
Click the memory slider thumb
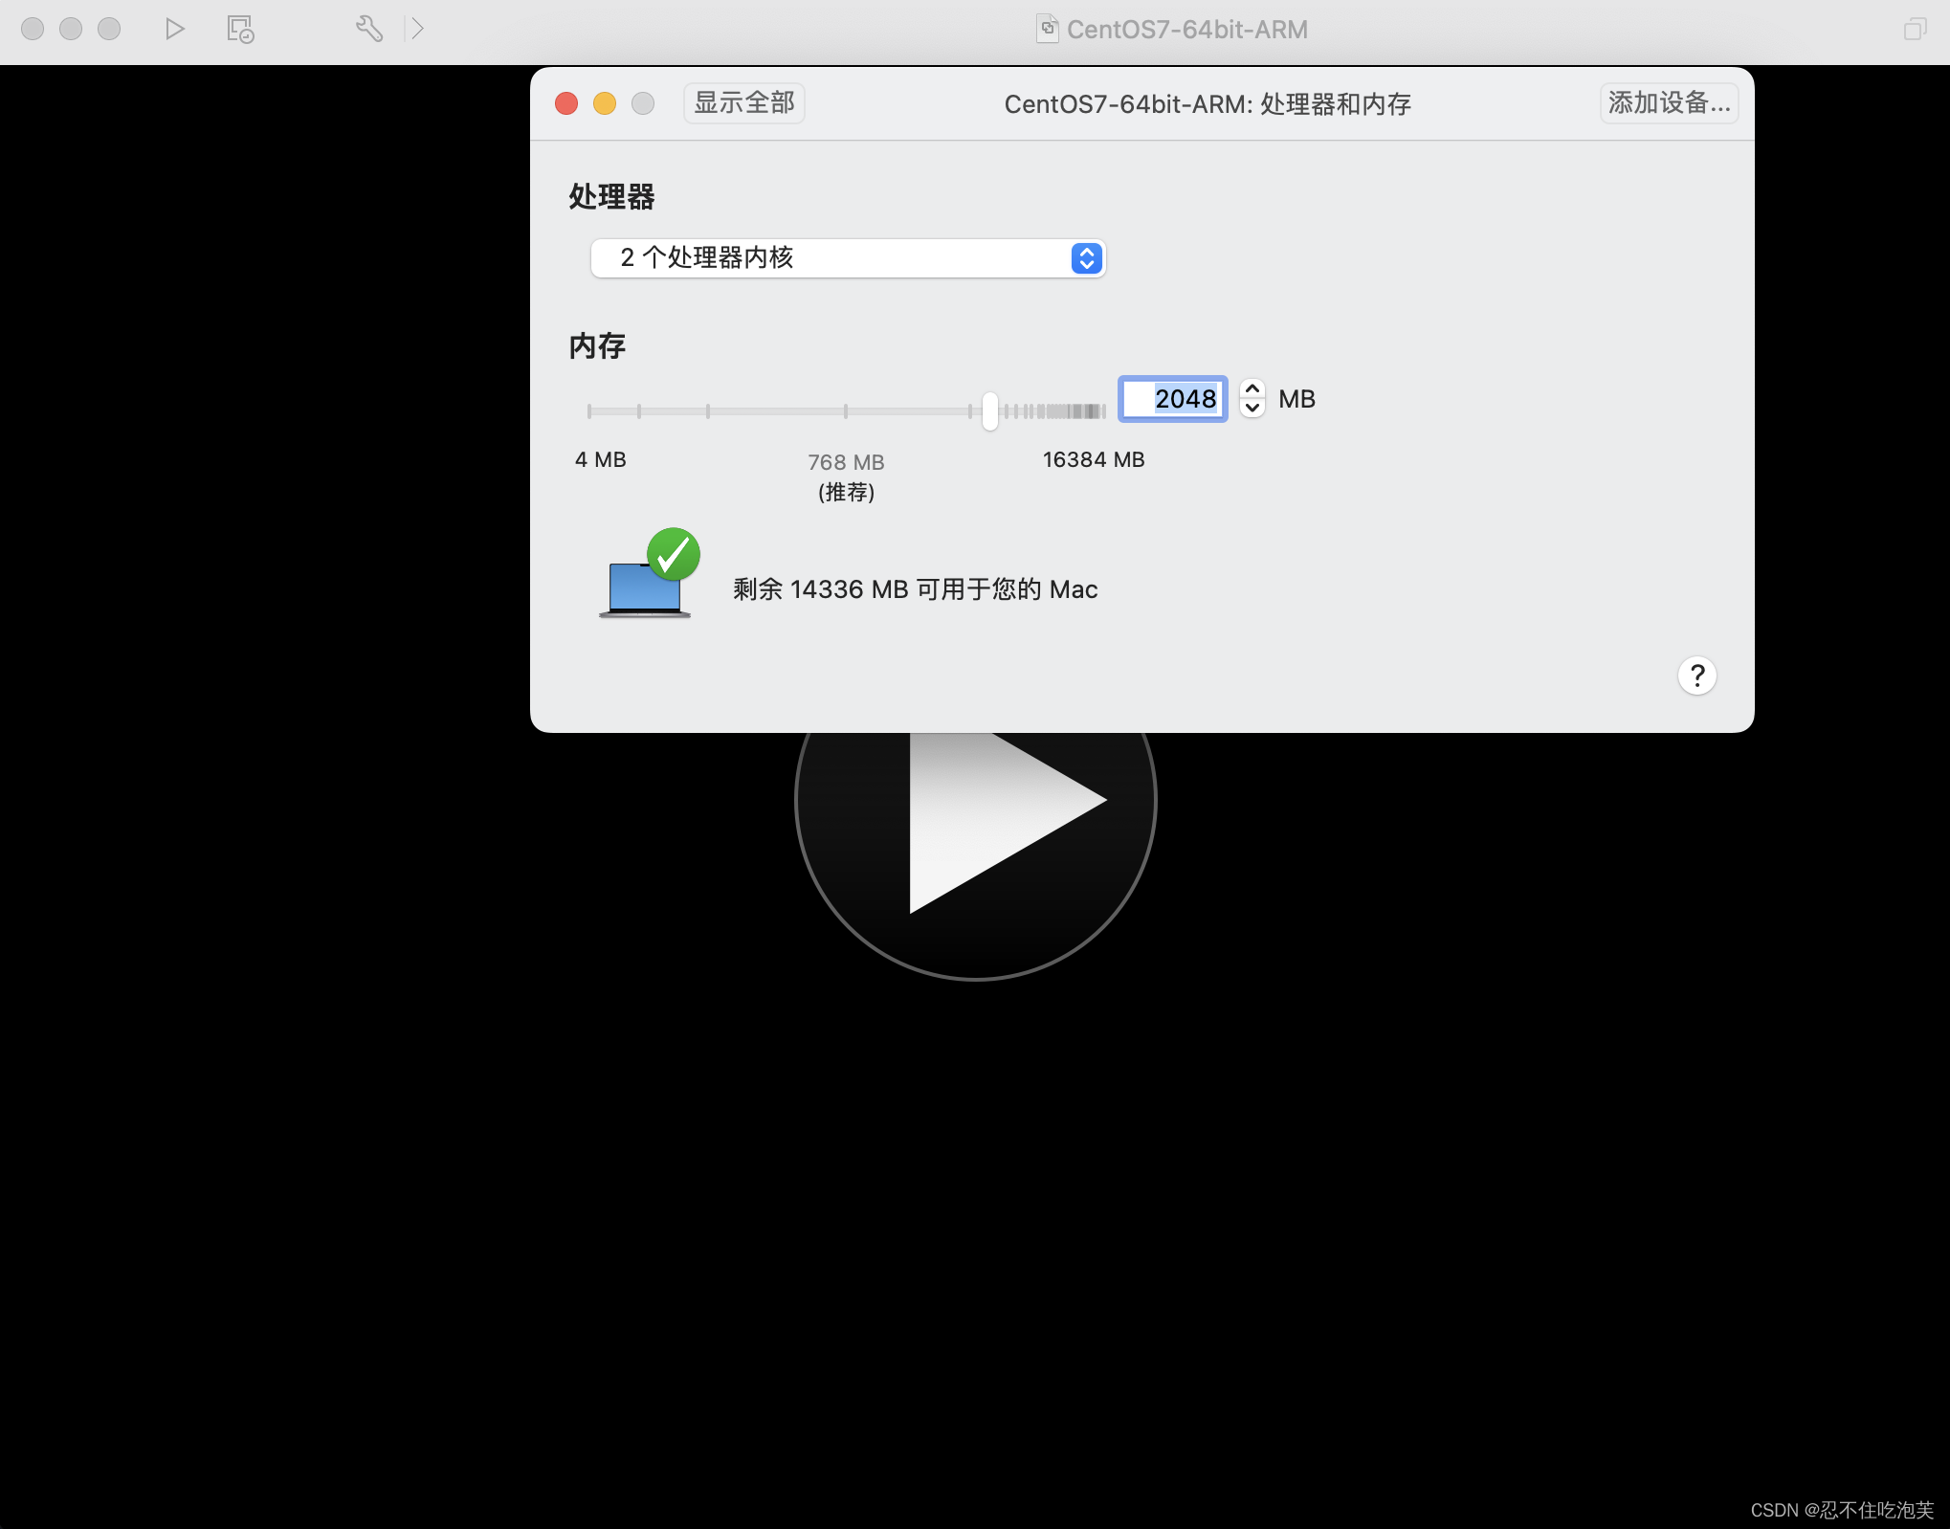(990, 411)
